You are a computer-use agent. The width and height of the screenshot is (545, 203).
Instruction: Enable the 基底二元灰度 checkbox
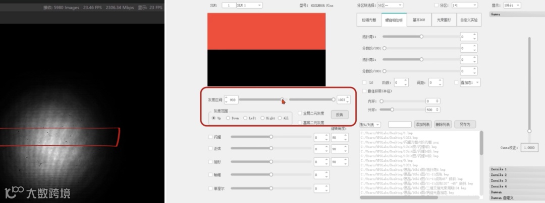point(300,123)
